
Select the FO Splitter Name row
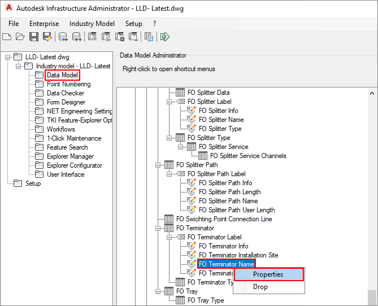tap(221, 120)
